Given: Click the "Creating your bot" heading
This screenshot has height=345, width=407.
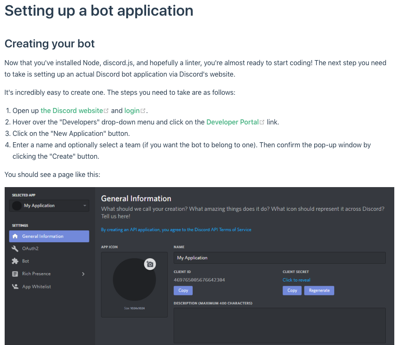Looking at the screenshot, I should [x=50, y=44].
